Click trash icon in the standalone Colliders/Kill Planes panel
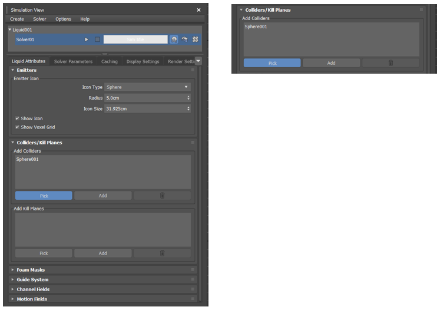 tap(391, 63)
